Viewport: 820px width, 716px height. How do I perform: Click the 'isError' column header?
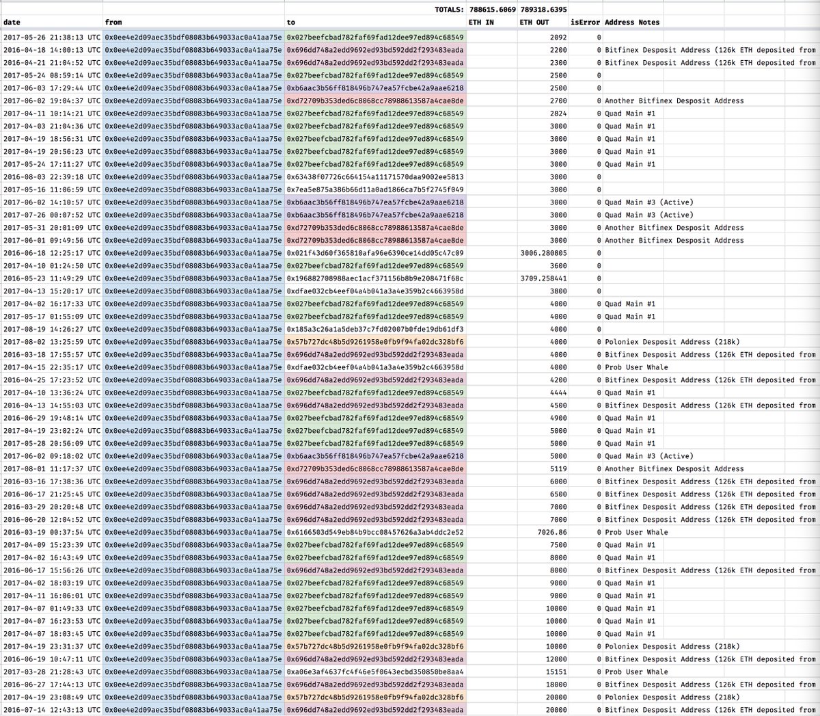coord(586,23)
